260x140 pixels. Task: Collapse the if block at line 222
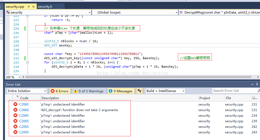[x=28, y=16]
